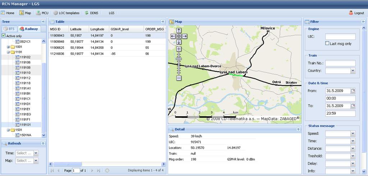Open the Time status message dropdown
Image resolution: width=368 pixels, height=176 pixels.
[353, 141]
